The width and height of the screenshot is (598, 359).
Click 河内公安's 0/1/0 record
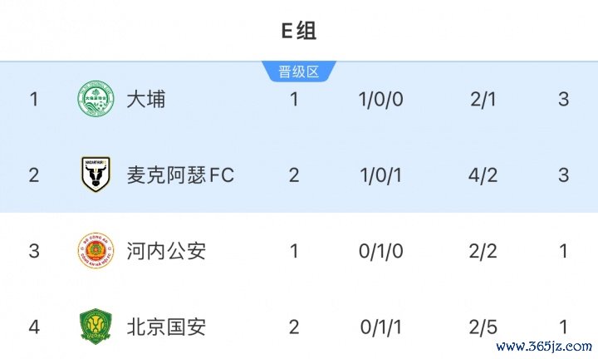[x=380, y=250]
